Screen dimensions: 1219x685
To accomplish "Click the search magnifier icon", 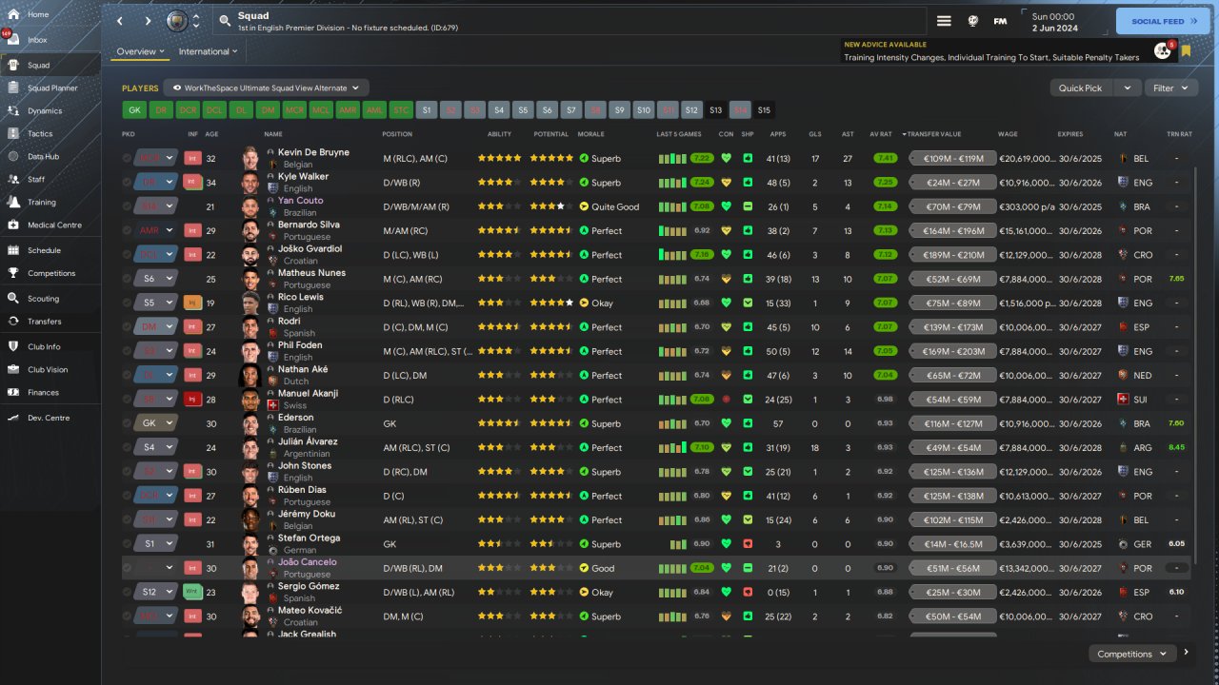I will click(224, 21).
